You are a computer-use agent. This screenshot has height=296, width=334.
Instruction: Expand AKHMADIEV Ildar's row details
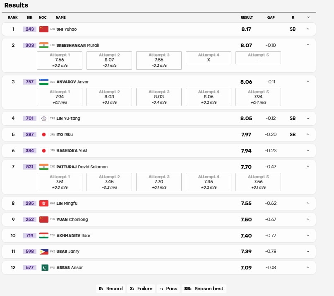308,235
